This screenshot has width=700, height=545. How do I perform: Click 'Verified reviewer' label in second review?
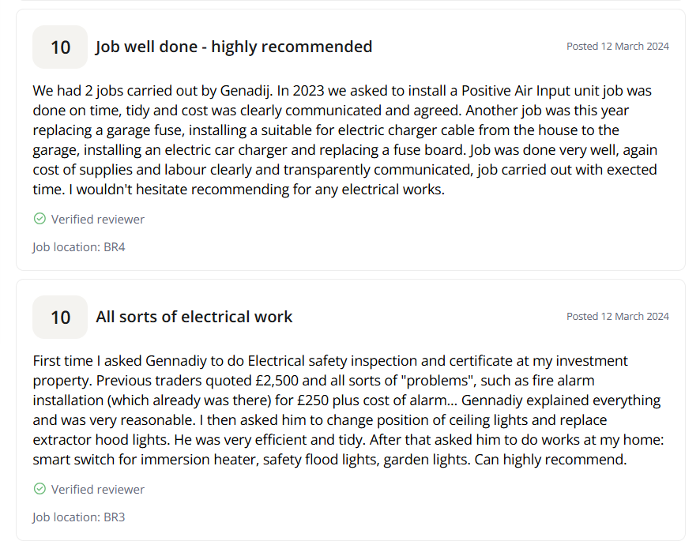coord(98,489)
